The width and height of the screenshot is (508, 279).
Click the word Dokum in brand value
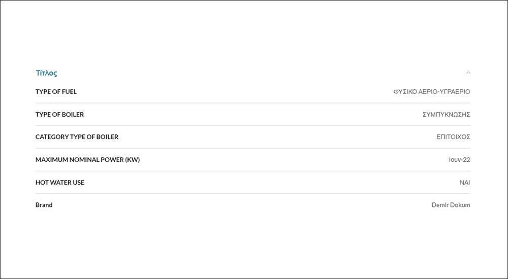click(460, 205)
